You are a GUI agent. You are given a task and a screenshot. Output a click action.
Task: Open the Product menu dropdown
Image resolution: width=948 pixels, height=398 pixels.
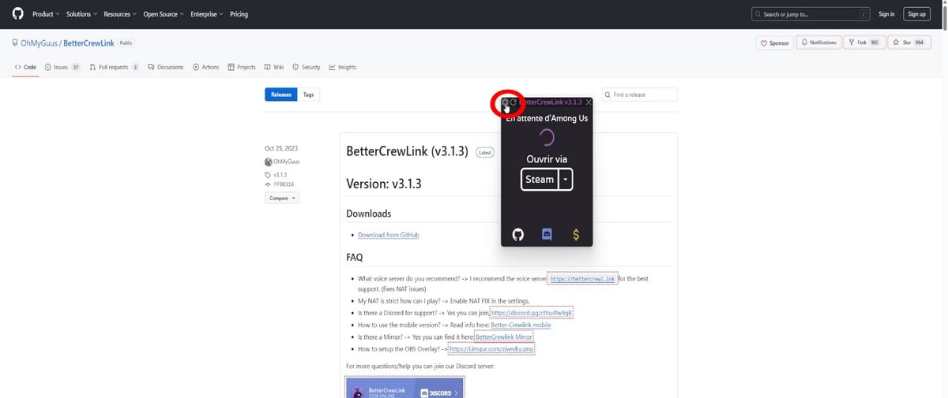pos(46,14)
